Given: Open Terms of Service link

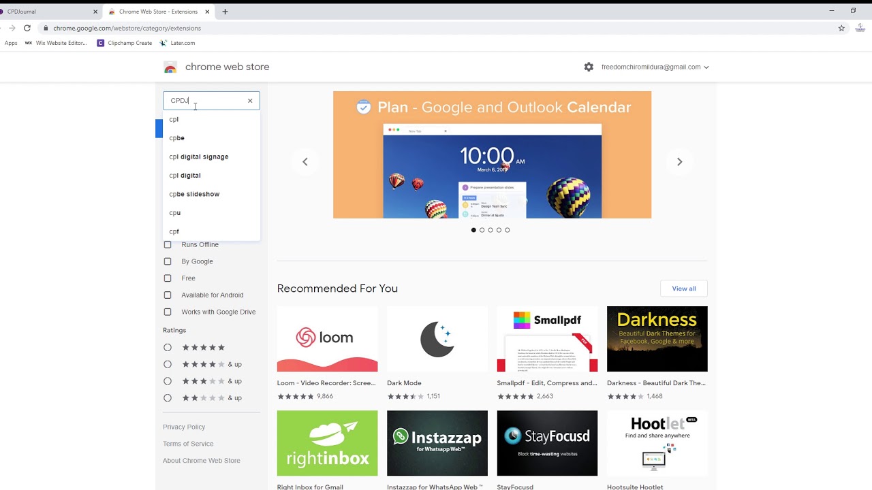Looking at the screenshot, I should [188, 444].
